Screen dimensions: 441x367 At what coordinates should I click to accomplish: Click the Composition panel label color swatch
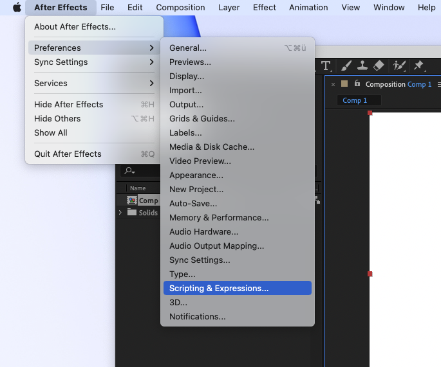click(344, 84)
